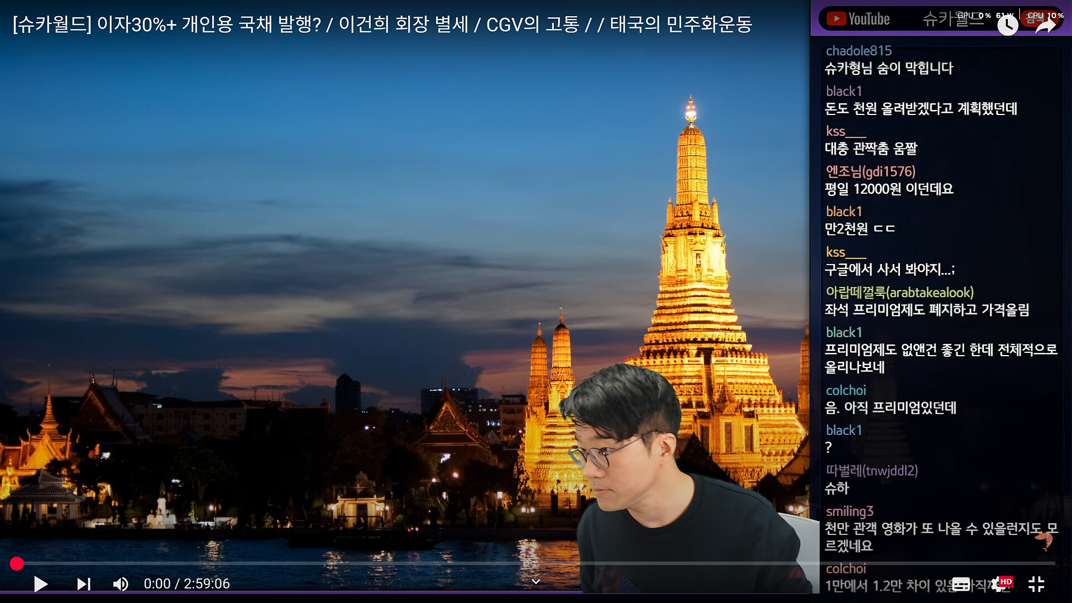Mute the volume speaker icon
This screenshot has width=1072, height=603.
pos(121,584)
